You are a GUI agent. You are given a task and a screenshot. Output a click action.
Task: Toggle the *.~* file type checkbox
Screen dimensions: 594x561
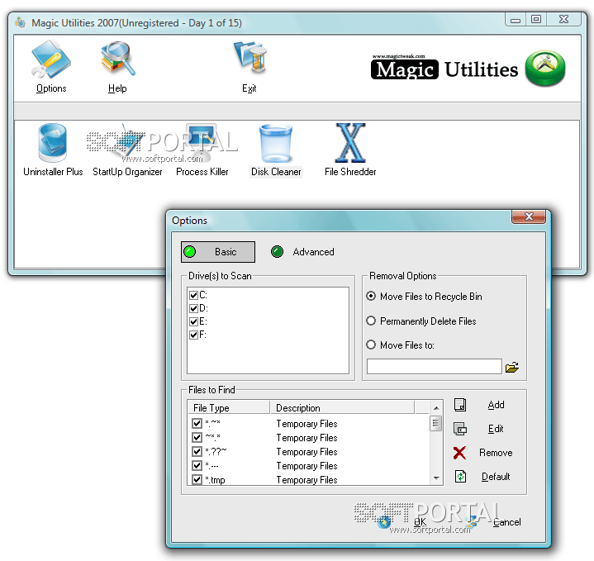197,424
